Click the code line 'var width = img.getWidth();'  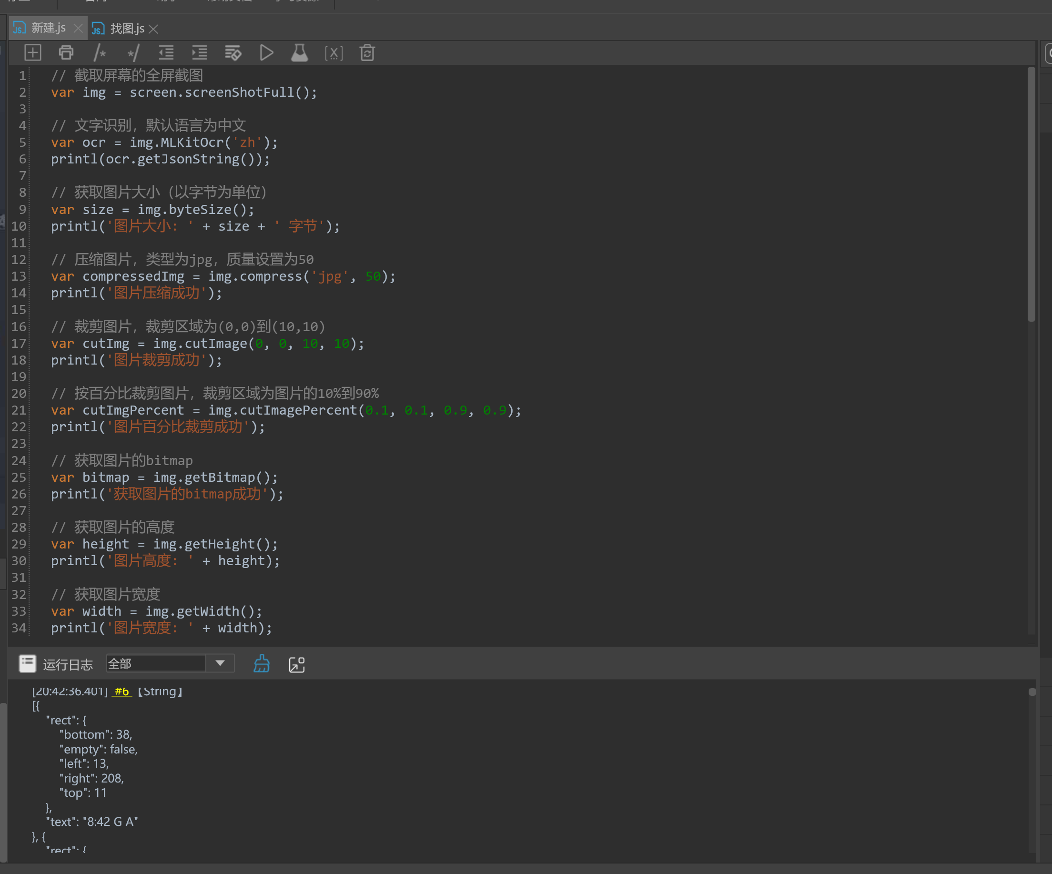click(x=156, y=611)
